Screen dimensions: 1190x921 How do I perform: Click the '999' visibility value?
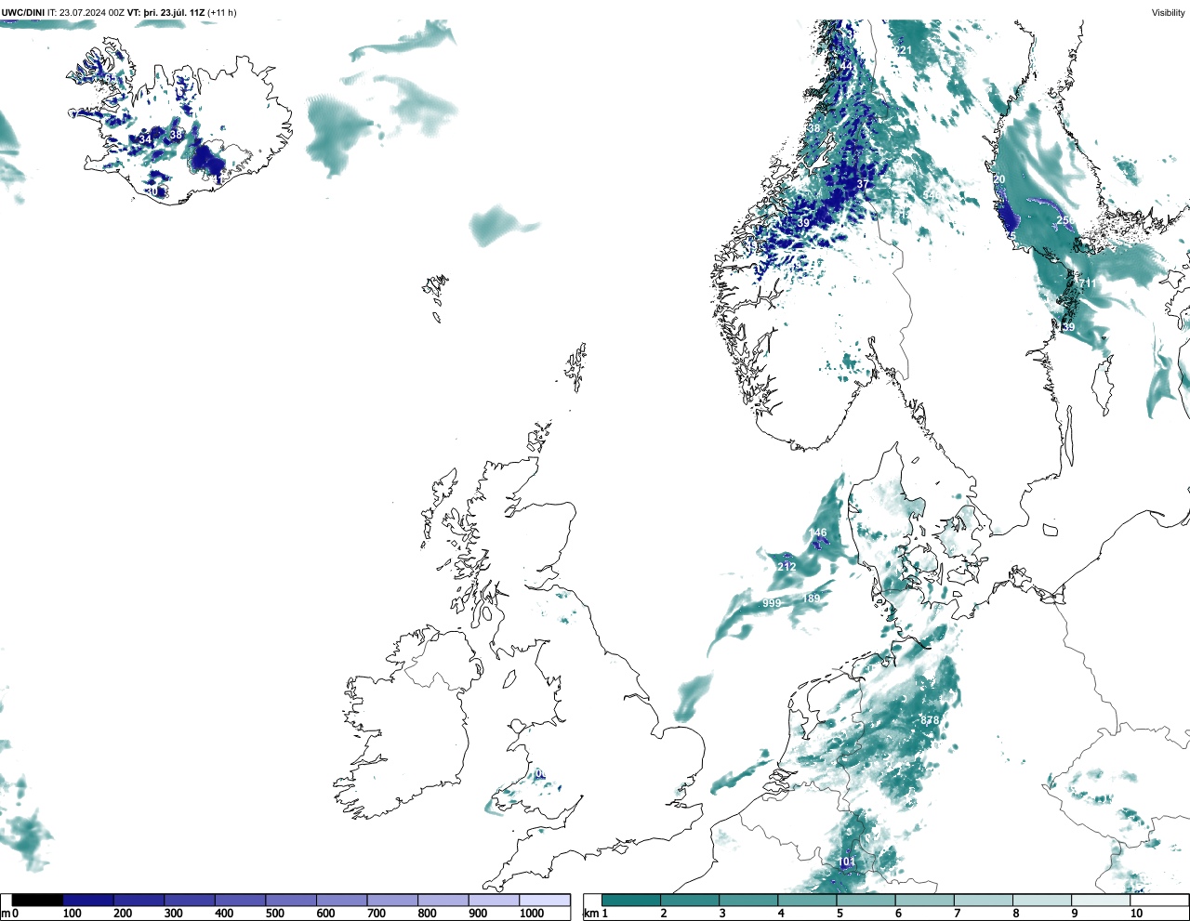772,603
